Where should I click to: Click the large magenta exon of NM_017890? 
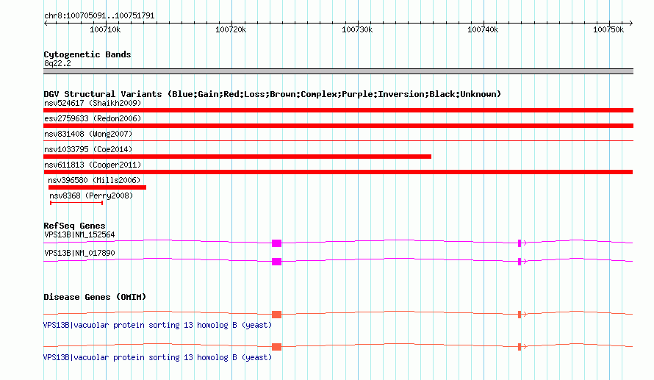click(x=276, y=262)
